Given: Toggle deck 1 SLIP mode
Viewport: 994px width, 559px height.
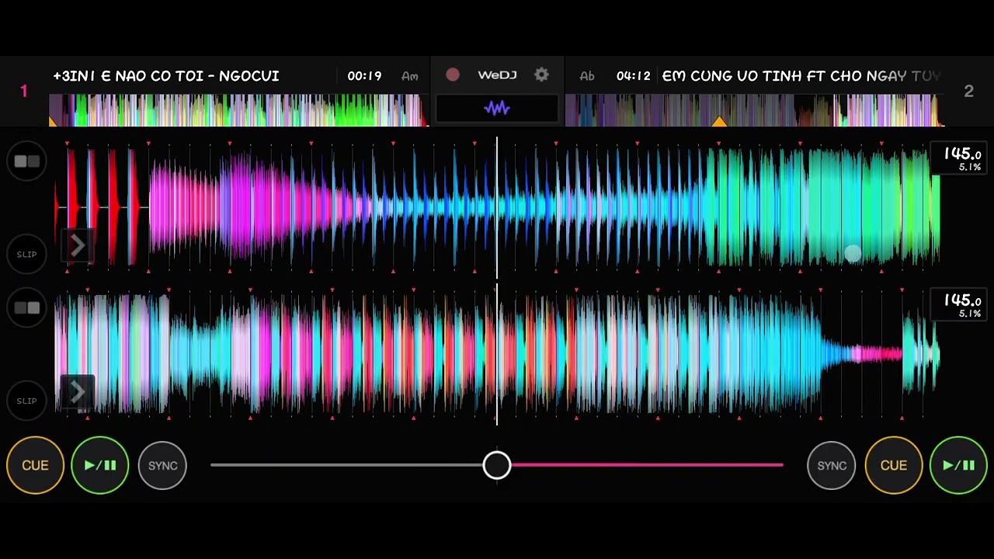Looking at the screenshot, I should [x=26, y=254].
